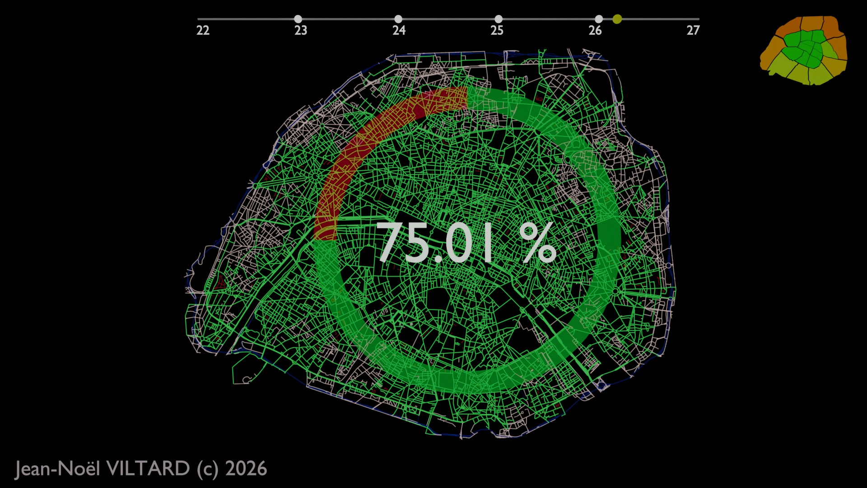Click the yellow current-position timeline dot
867x488 pixels.
point(617,19)
